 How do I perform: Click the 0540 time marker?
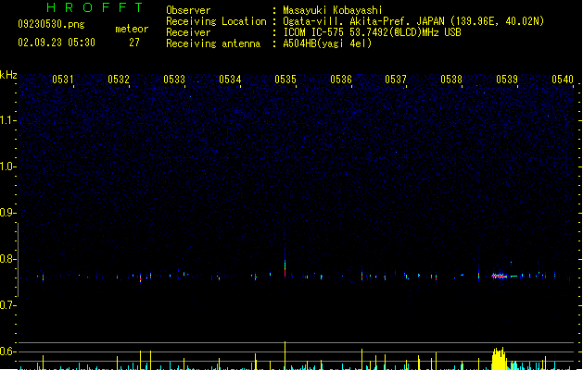click(563, 80)
